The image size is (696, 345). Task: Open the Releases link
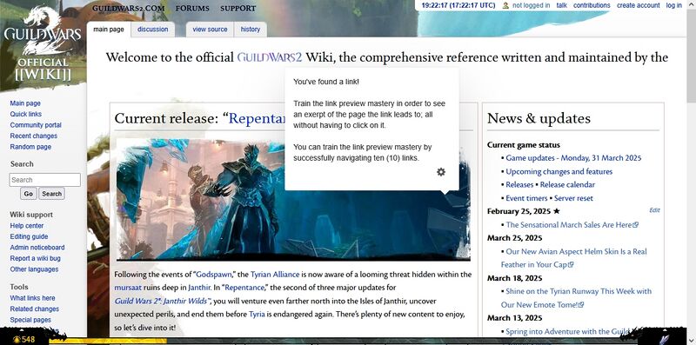click(519, 184)
